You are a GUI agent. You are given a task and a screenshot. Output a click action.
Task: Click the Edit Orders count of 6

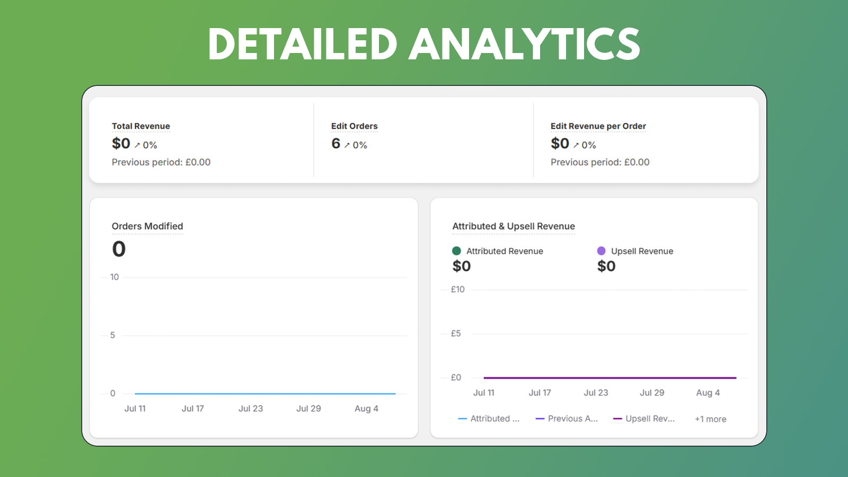coord(335,143)
